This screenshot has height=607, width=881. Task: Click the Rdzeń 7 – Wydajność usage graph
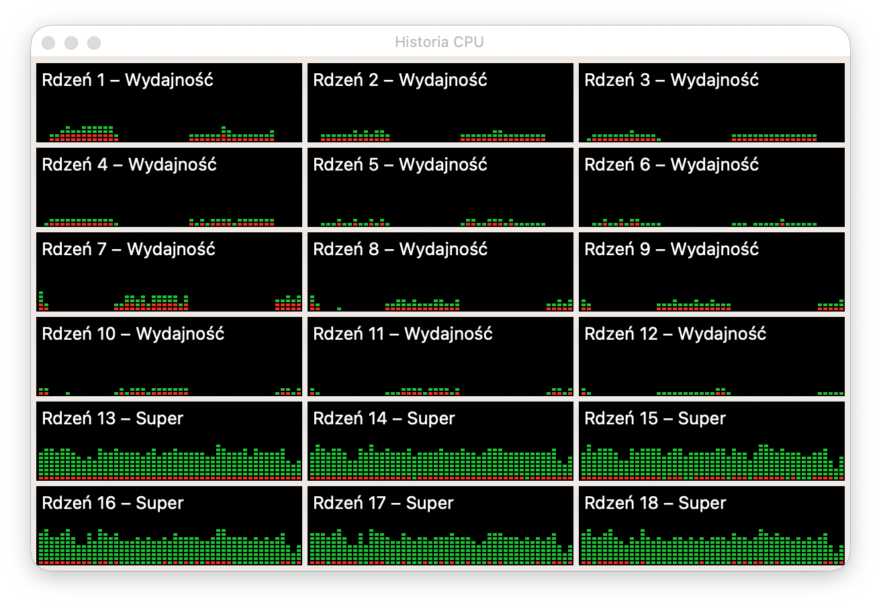[x=169, y=272]
